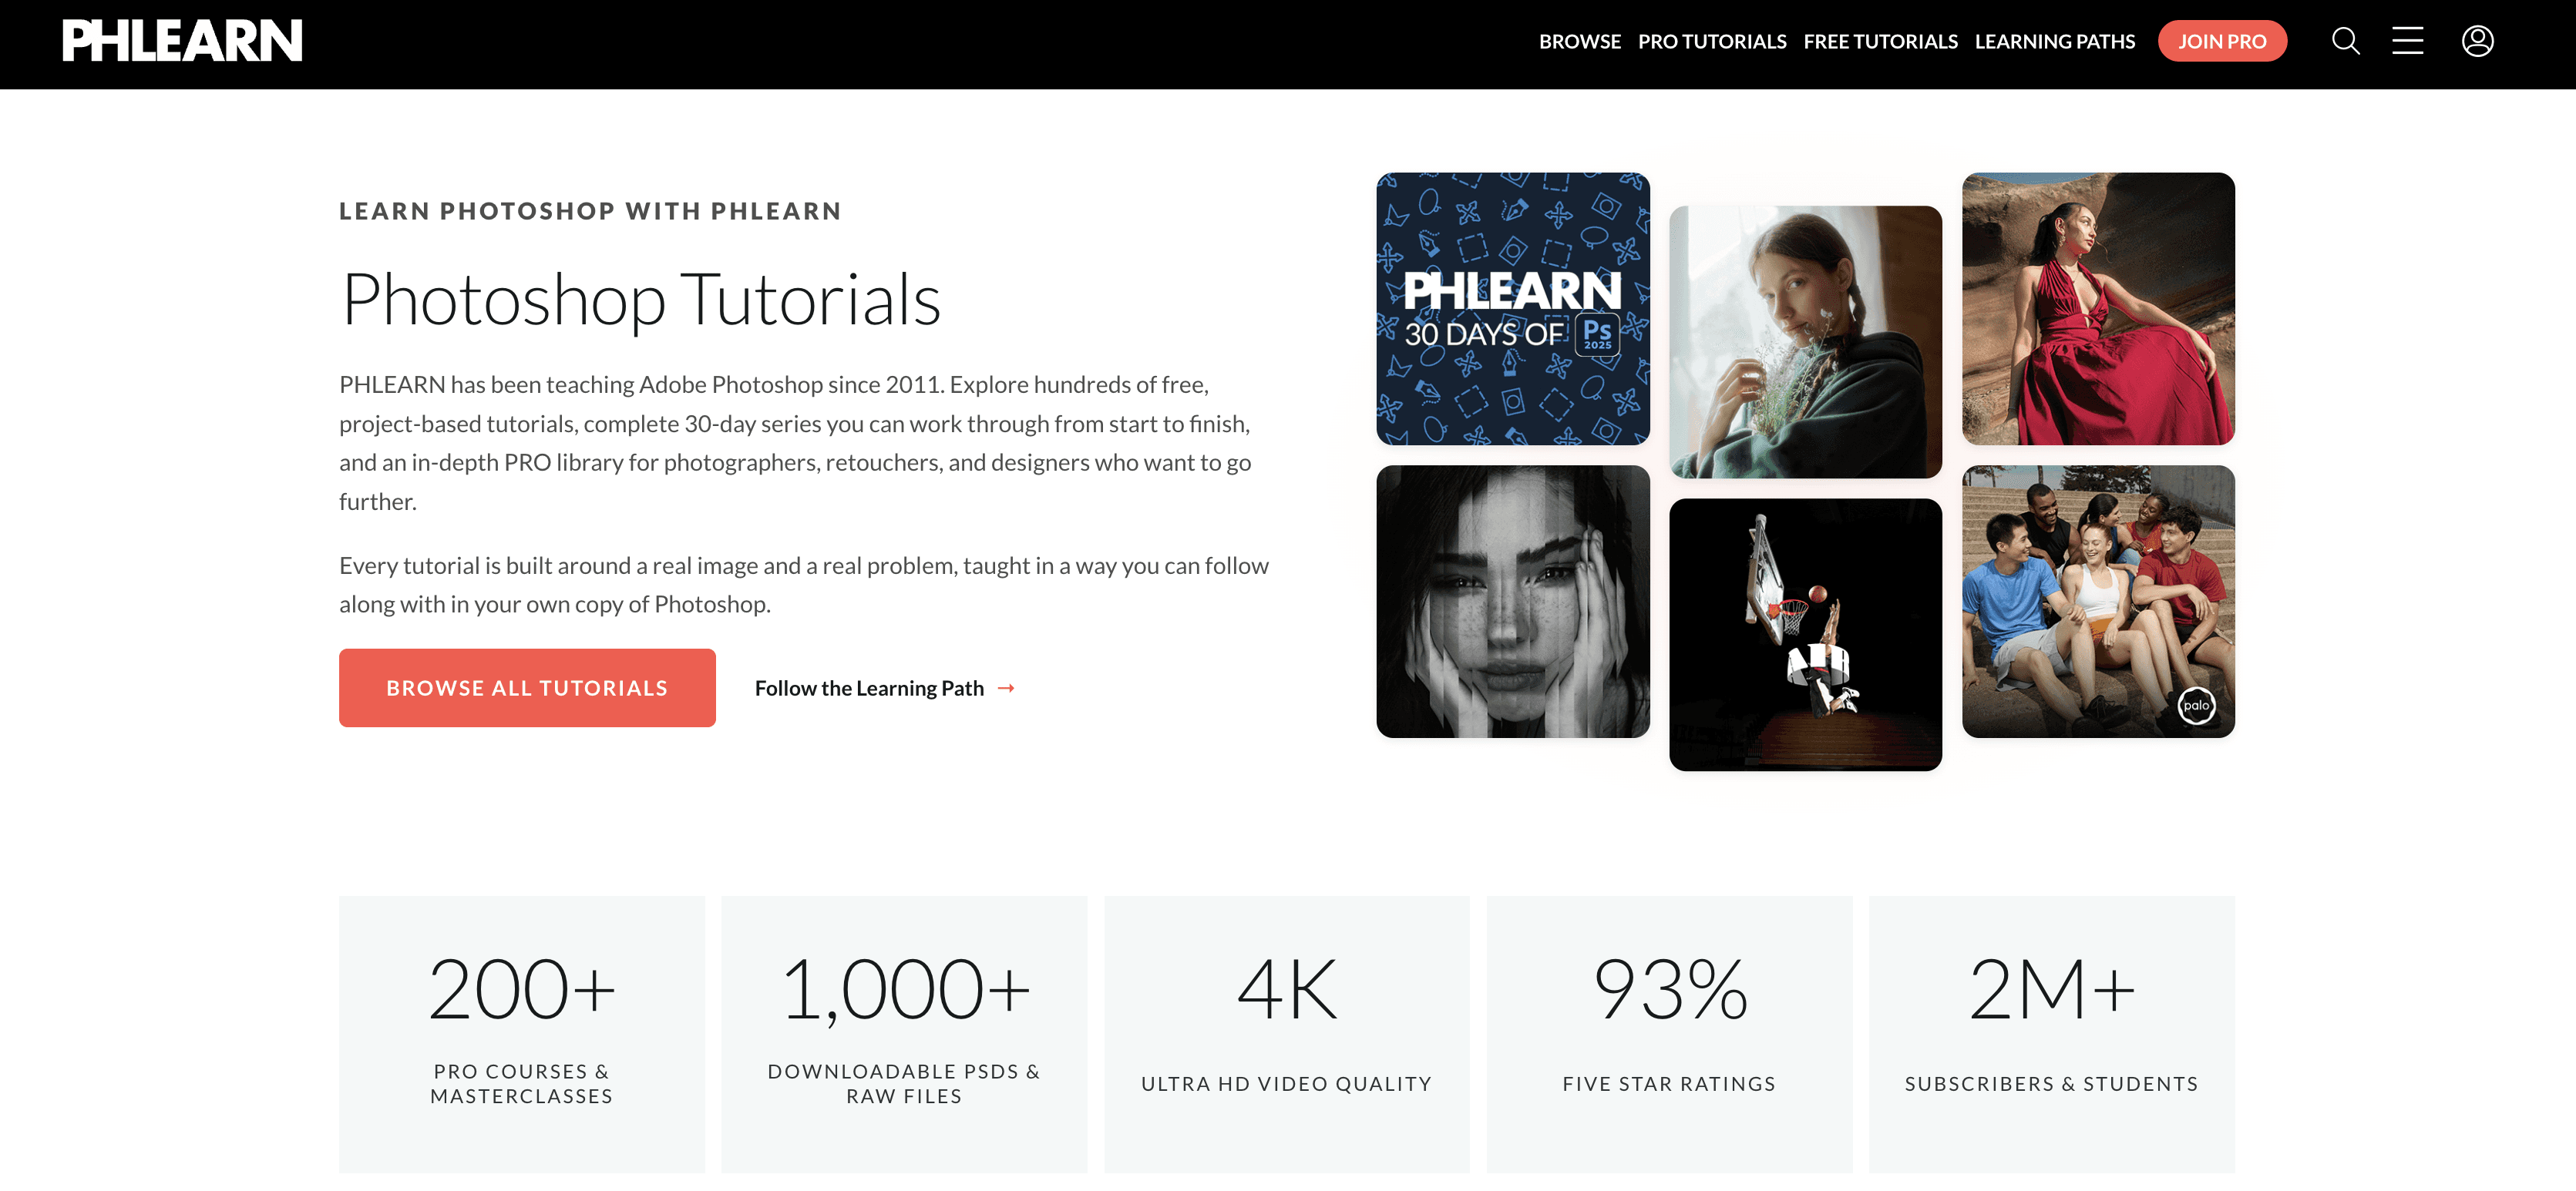Open the basketball dunk thumbnail
This screenshot has width=2576, height=1191.
pyautogui.click(x=1805, y=635)
